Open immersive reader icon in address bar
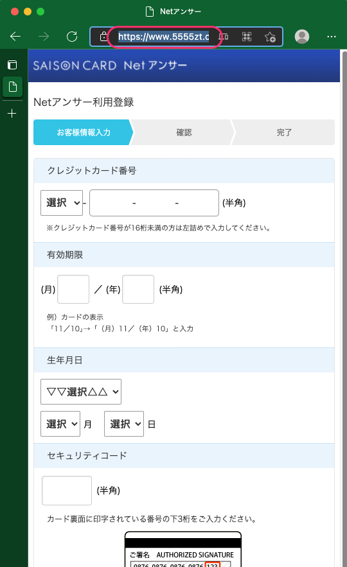This screenshot has width=347, height=567. 224,37
